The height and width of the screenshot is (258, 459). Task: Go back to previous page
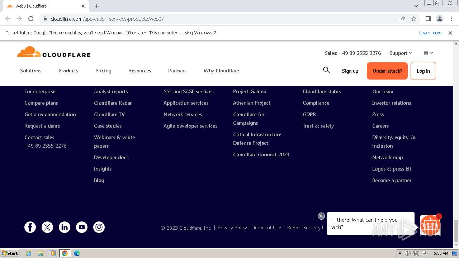click(8, 19)
